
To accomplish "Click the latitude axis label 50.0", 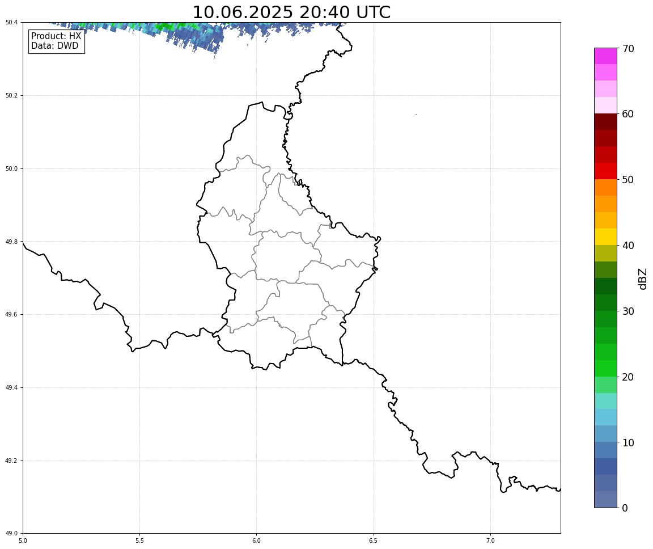I will (x=11, y=168).
